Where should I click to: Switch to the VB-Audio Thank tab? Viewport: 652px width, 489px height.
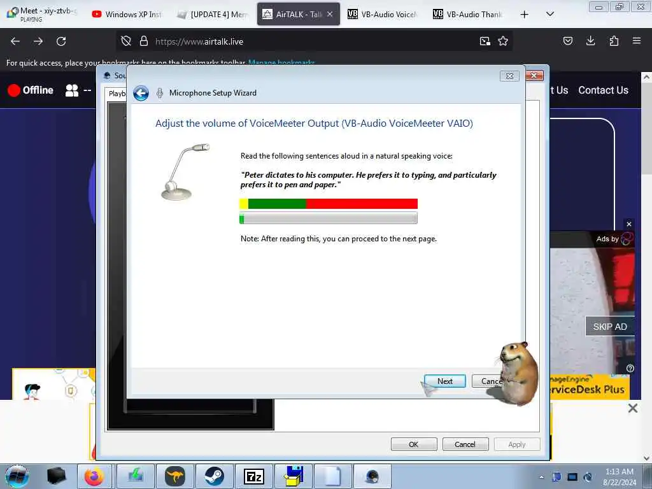[468, 14]
